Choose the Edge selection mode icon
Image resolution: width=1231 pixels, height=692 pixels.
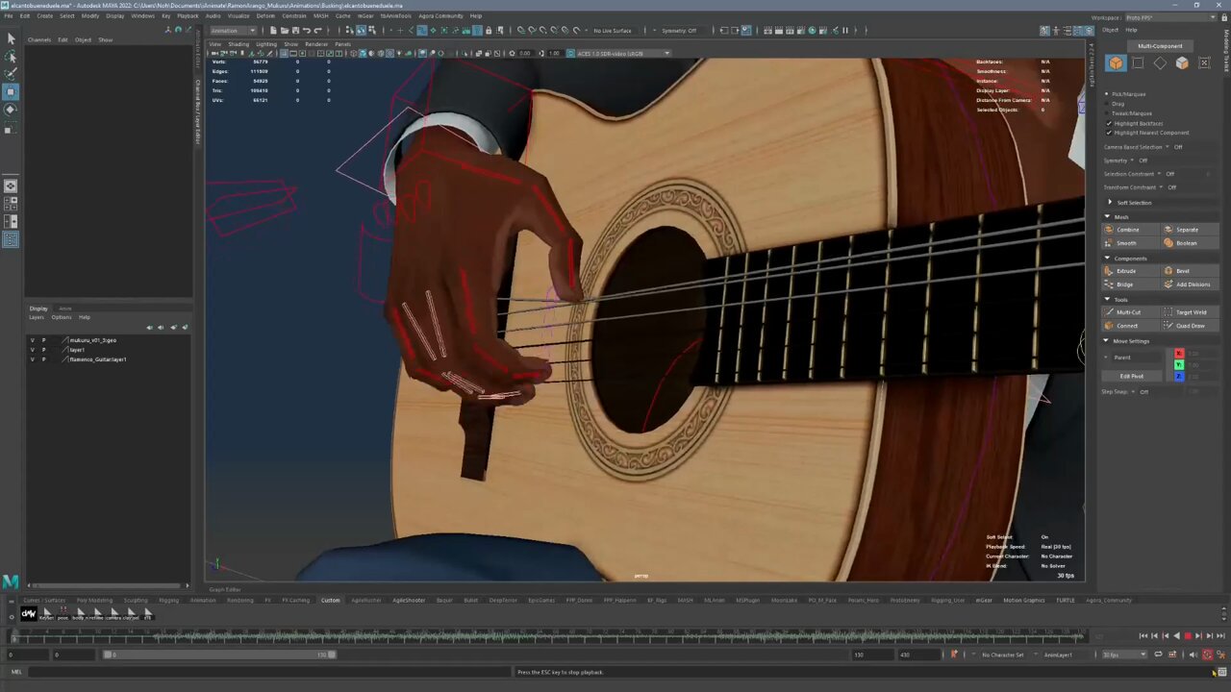(1160, 63)
